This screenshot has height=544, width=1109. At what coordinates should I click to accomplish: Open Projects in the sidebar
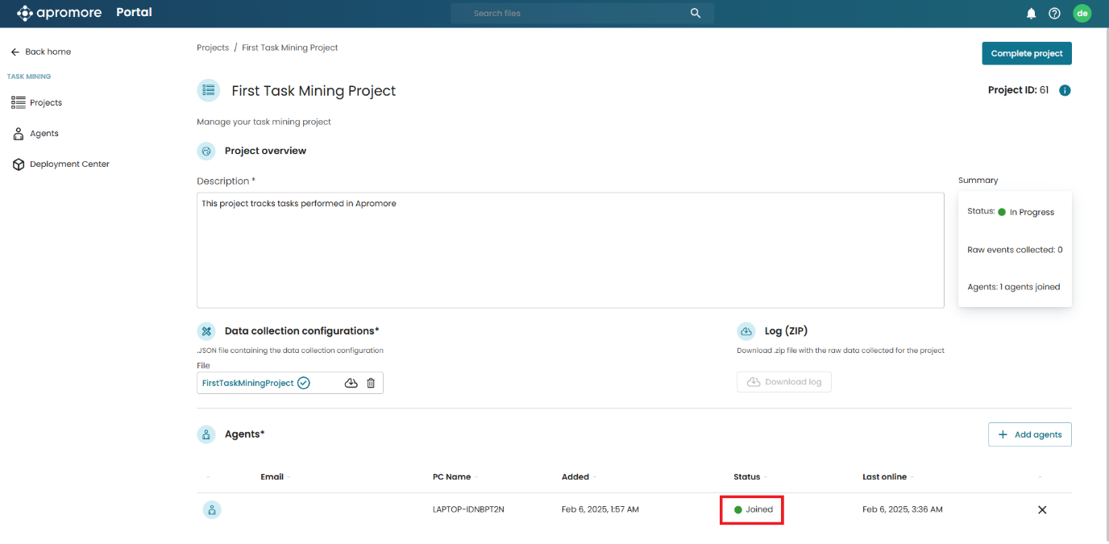coord(45,102)
